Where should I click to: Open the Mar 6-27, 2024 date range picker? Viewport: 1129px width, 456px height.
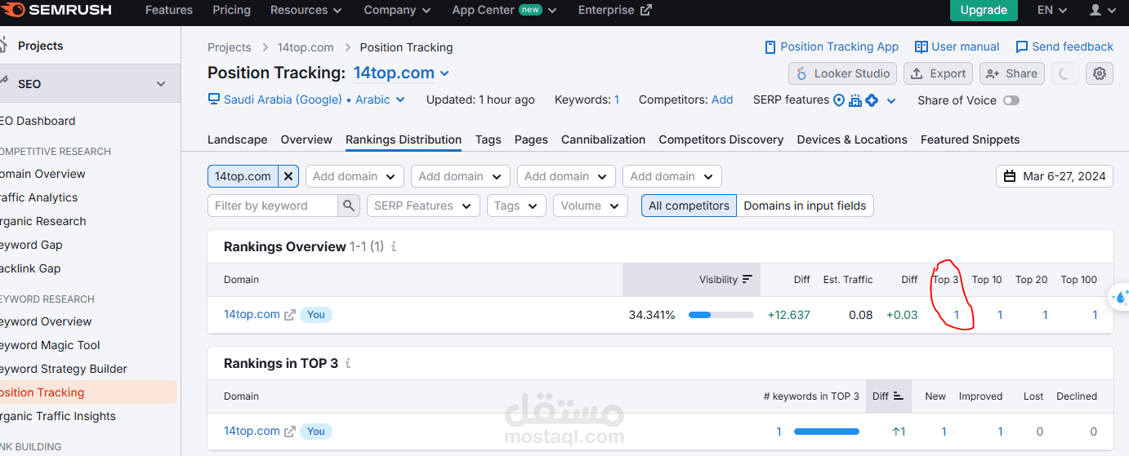[1054, 176]
